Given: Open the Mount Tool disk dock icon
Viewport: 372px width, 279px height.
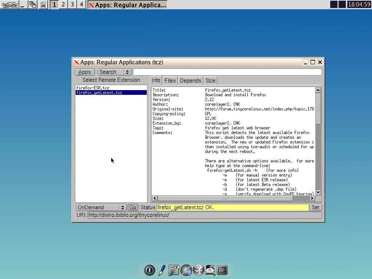Looking at the screenshot, I should 210,270.
